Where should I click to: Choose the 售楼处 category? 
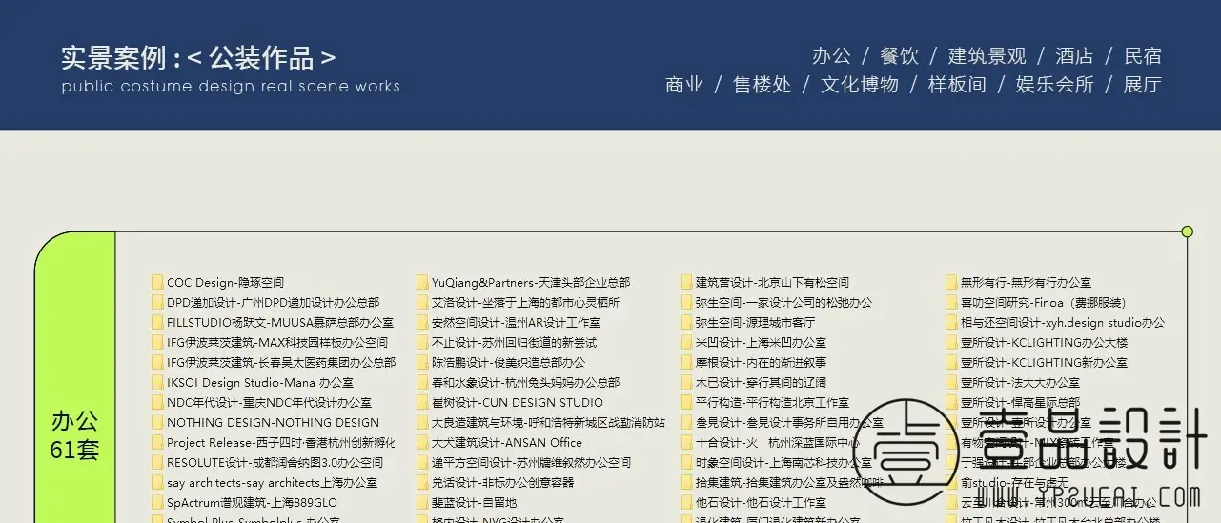pos(762,85)
